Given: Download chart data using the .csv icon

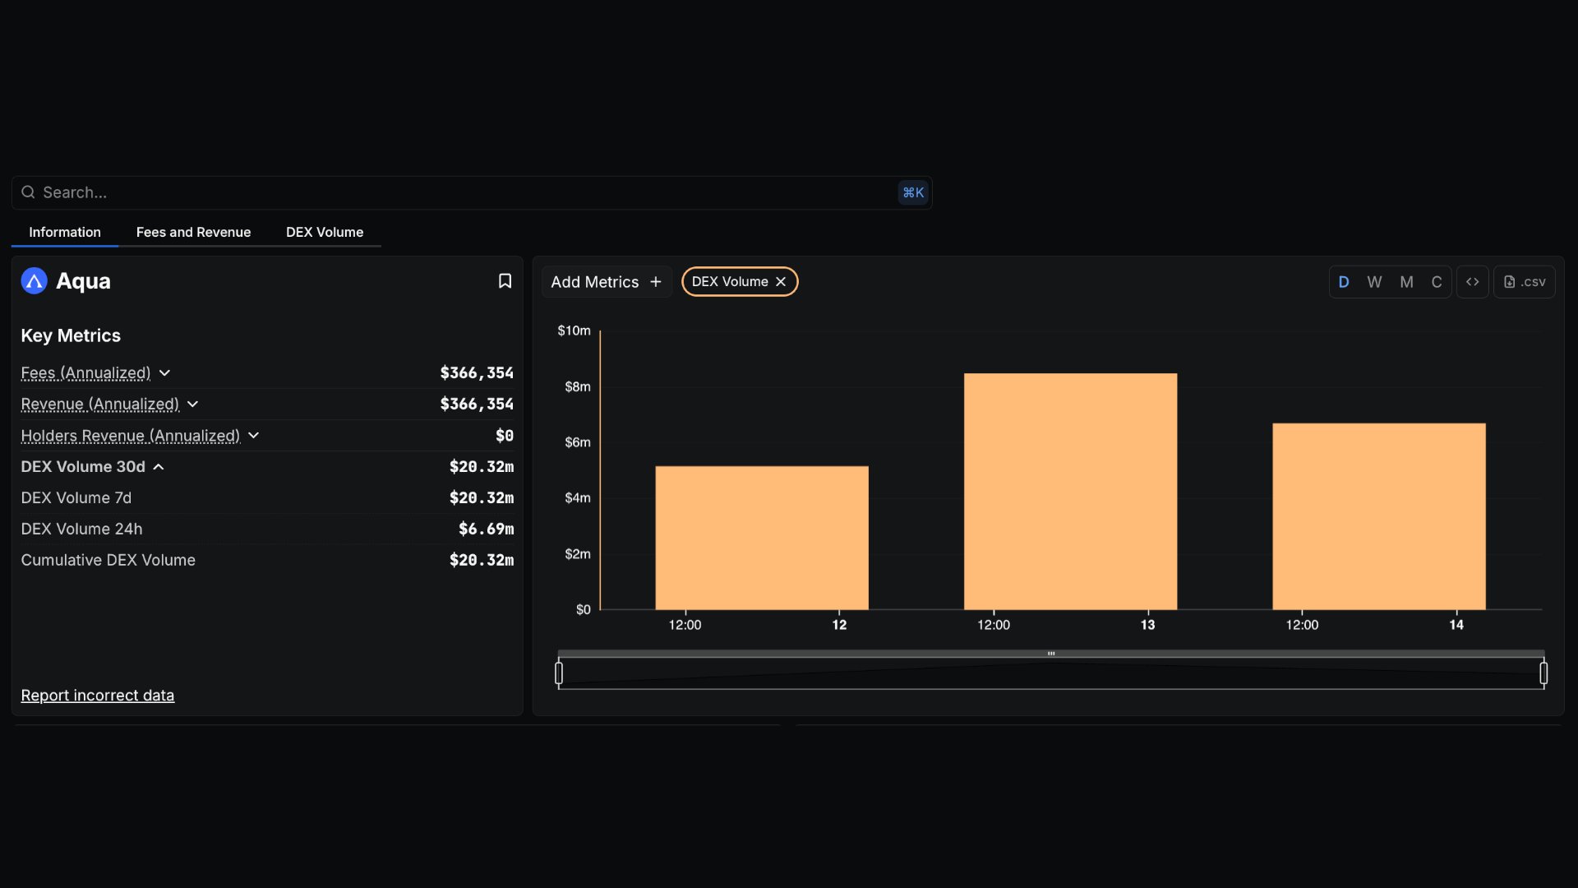Looking at the screenshot, I should [x=1525, y=281].
